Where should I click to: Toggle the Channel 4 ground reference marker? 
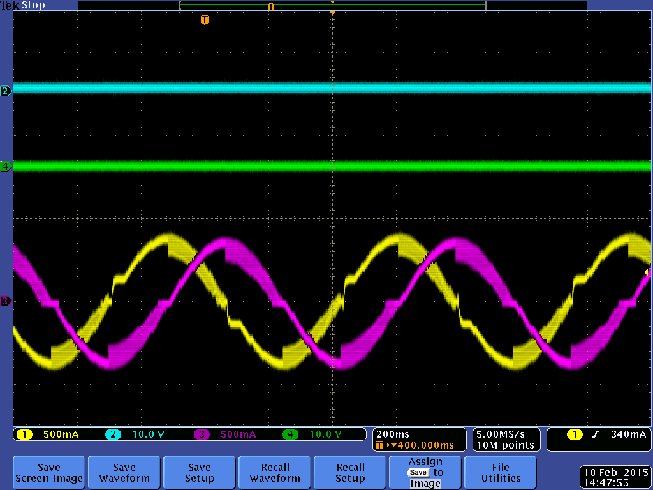pos(5,167)
